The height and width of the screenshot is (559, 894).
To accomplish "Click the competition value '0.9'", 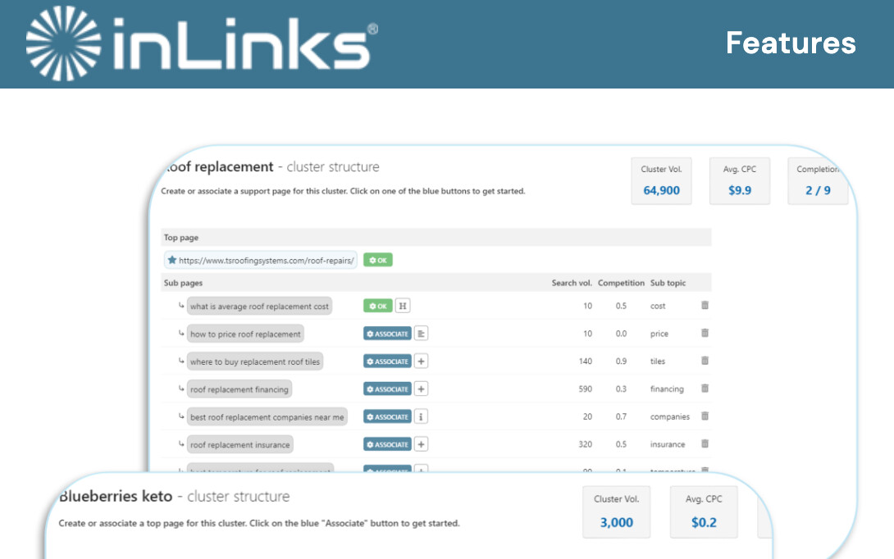I will [621, 361].
